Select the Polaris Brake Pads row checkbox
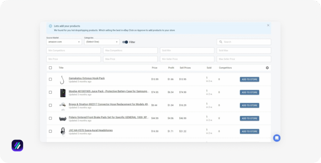The height and width of the screenshot is (163, 321). tap(50, 118)
